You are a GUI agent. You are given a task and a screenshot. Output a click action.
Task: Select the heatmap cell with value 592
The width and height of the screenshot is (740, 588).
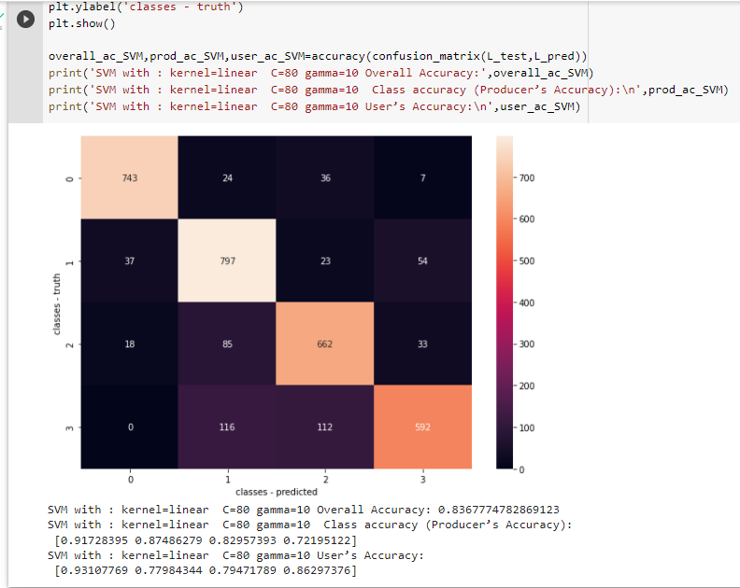tap(421, 427)
